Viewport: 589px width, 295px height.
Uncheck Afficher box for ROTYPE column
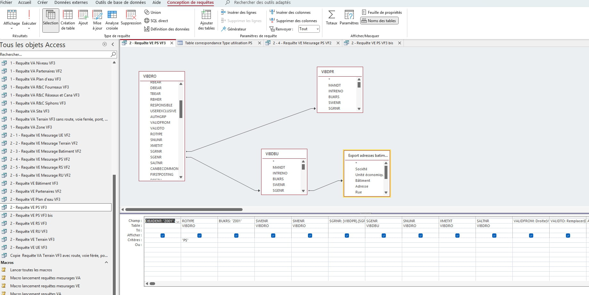click(x=199, y=235)
